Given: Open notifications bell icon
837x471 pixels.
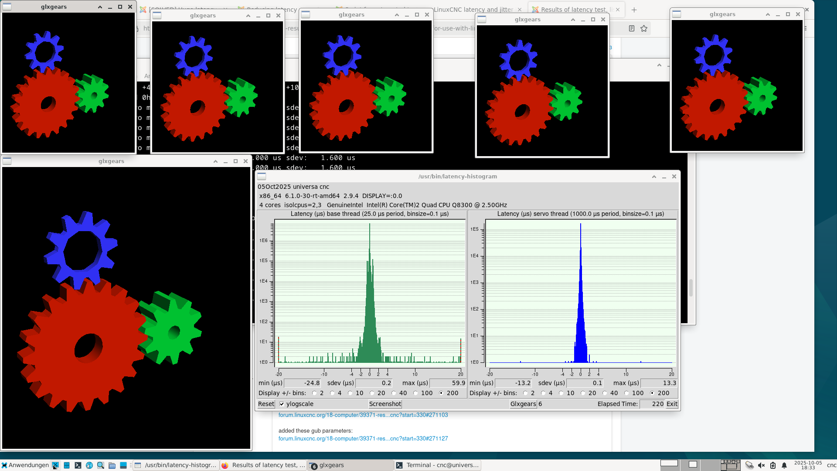Looking at the screenshot, I should pyautogui.click(x=784, y=465).
